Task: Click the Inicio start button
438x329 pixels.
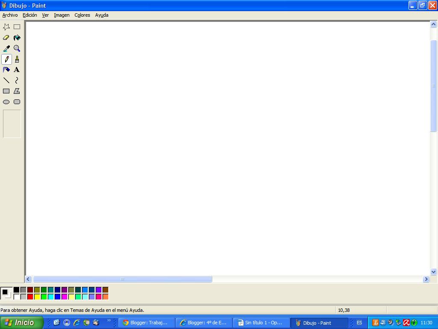Action: pos(21,323)
